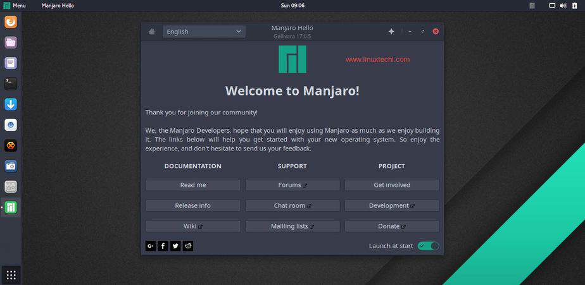
Task: Show all applications grid
Action: pyautogui.click(x=11, y=275)
